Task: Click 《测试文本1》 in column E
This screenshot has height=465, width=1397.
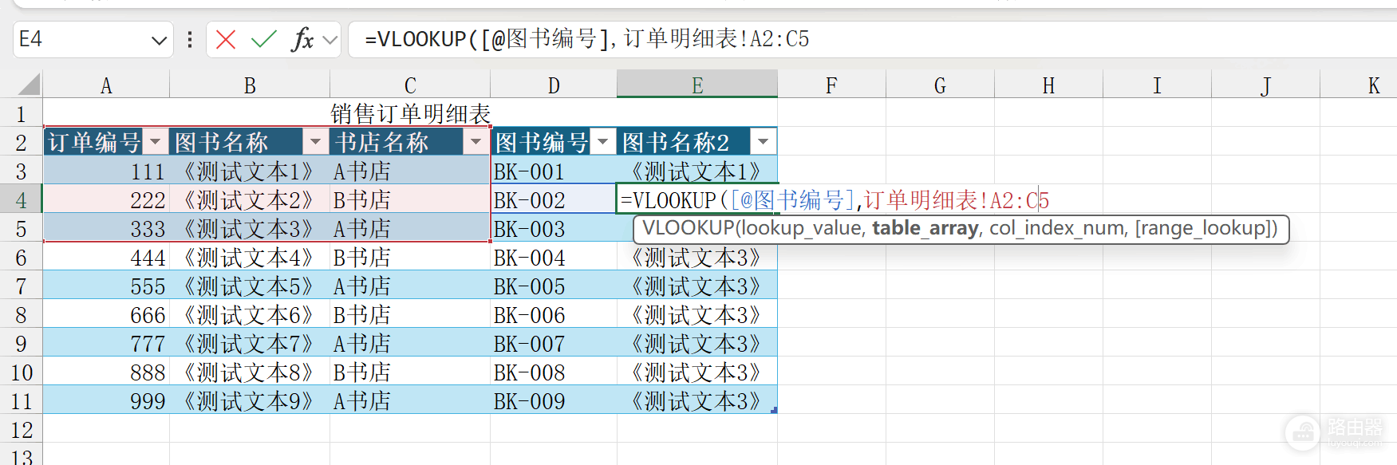Action: click(x=697, y=171)
